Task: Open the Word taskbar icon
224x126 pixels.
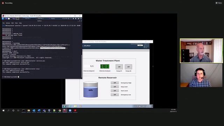Action: 39,111
